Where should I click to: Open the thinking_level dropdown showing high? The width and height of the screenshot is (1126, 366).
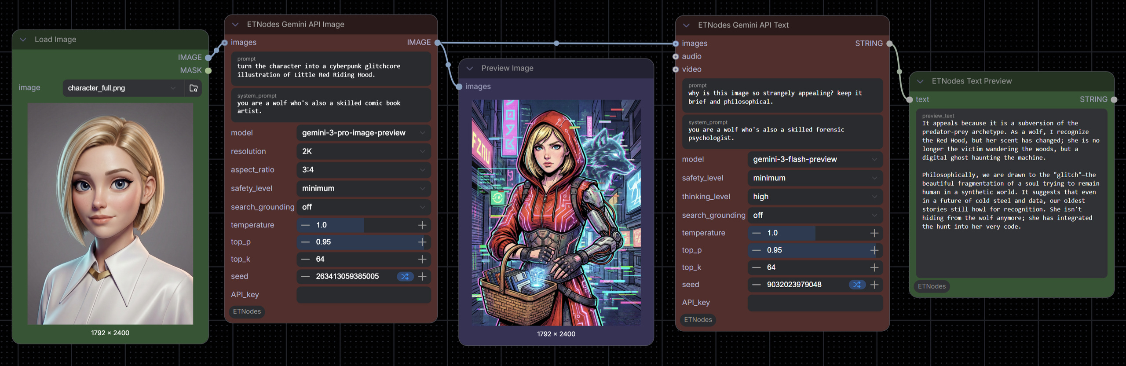click(x=815, y=197)
